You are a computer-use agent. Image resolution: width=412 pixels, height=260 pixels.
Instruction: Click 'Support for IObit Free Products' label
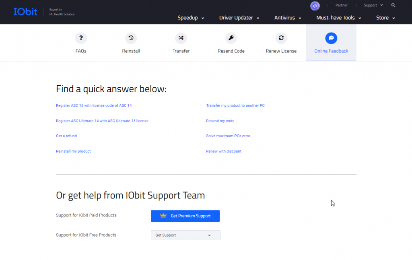pyautogui.click(x=86, y=235)
